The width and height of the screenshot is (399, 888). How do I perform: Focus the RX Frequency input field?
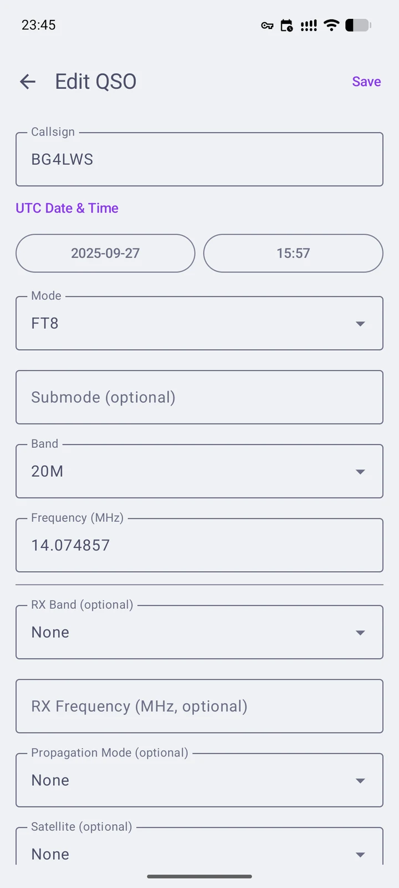[x=199, y=706]
